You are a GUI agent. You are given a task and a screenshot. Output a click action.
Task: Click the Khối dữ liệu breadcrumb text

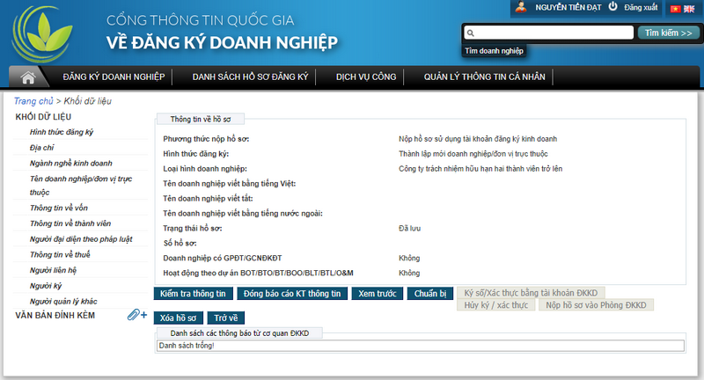(x=87, y=101)
